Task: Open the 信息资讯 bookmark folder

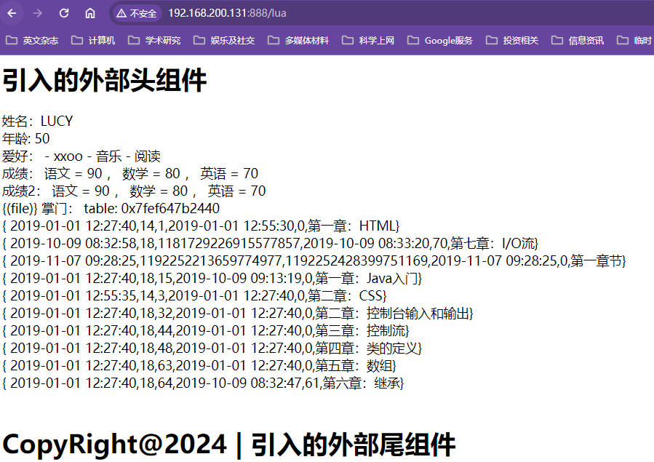Action: coord(578,41)
